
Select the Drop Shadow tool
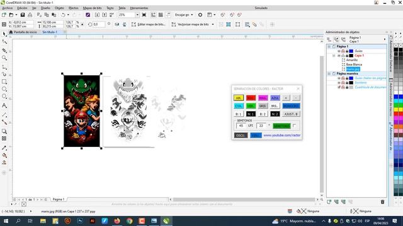coord(4,131)
